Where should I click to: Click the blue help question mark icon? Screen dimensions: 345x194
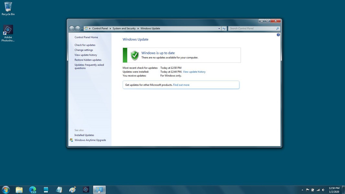tap(278, 35)
